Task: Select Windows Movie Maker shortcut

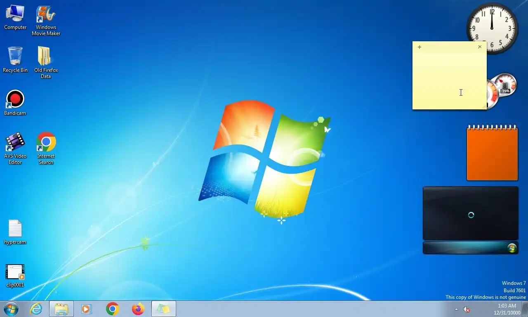Action: coord(46,20)
